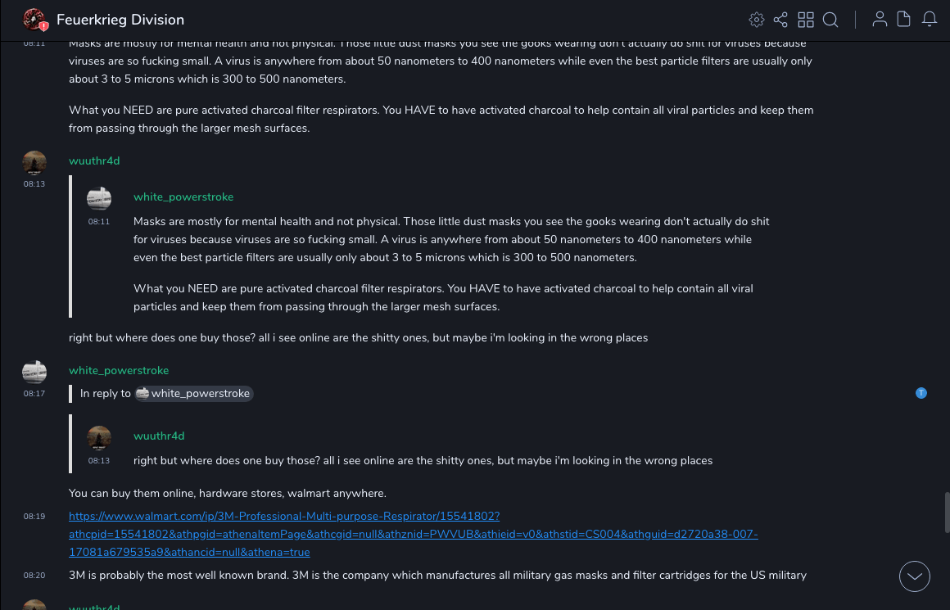Open the four-square apps grid icon
Viewport: 950px width, 610px height.
[x=806, y=20]
